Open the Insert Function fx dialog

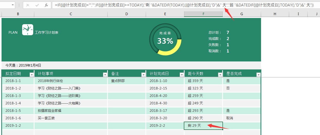point(46,5)
